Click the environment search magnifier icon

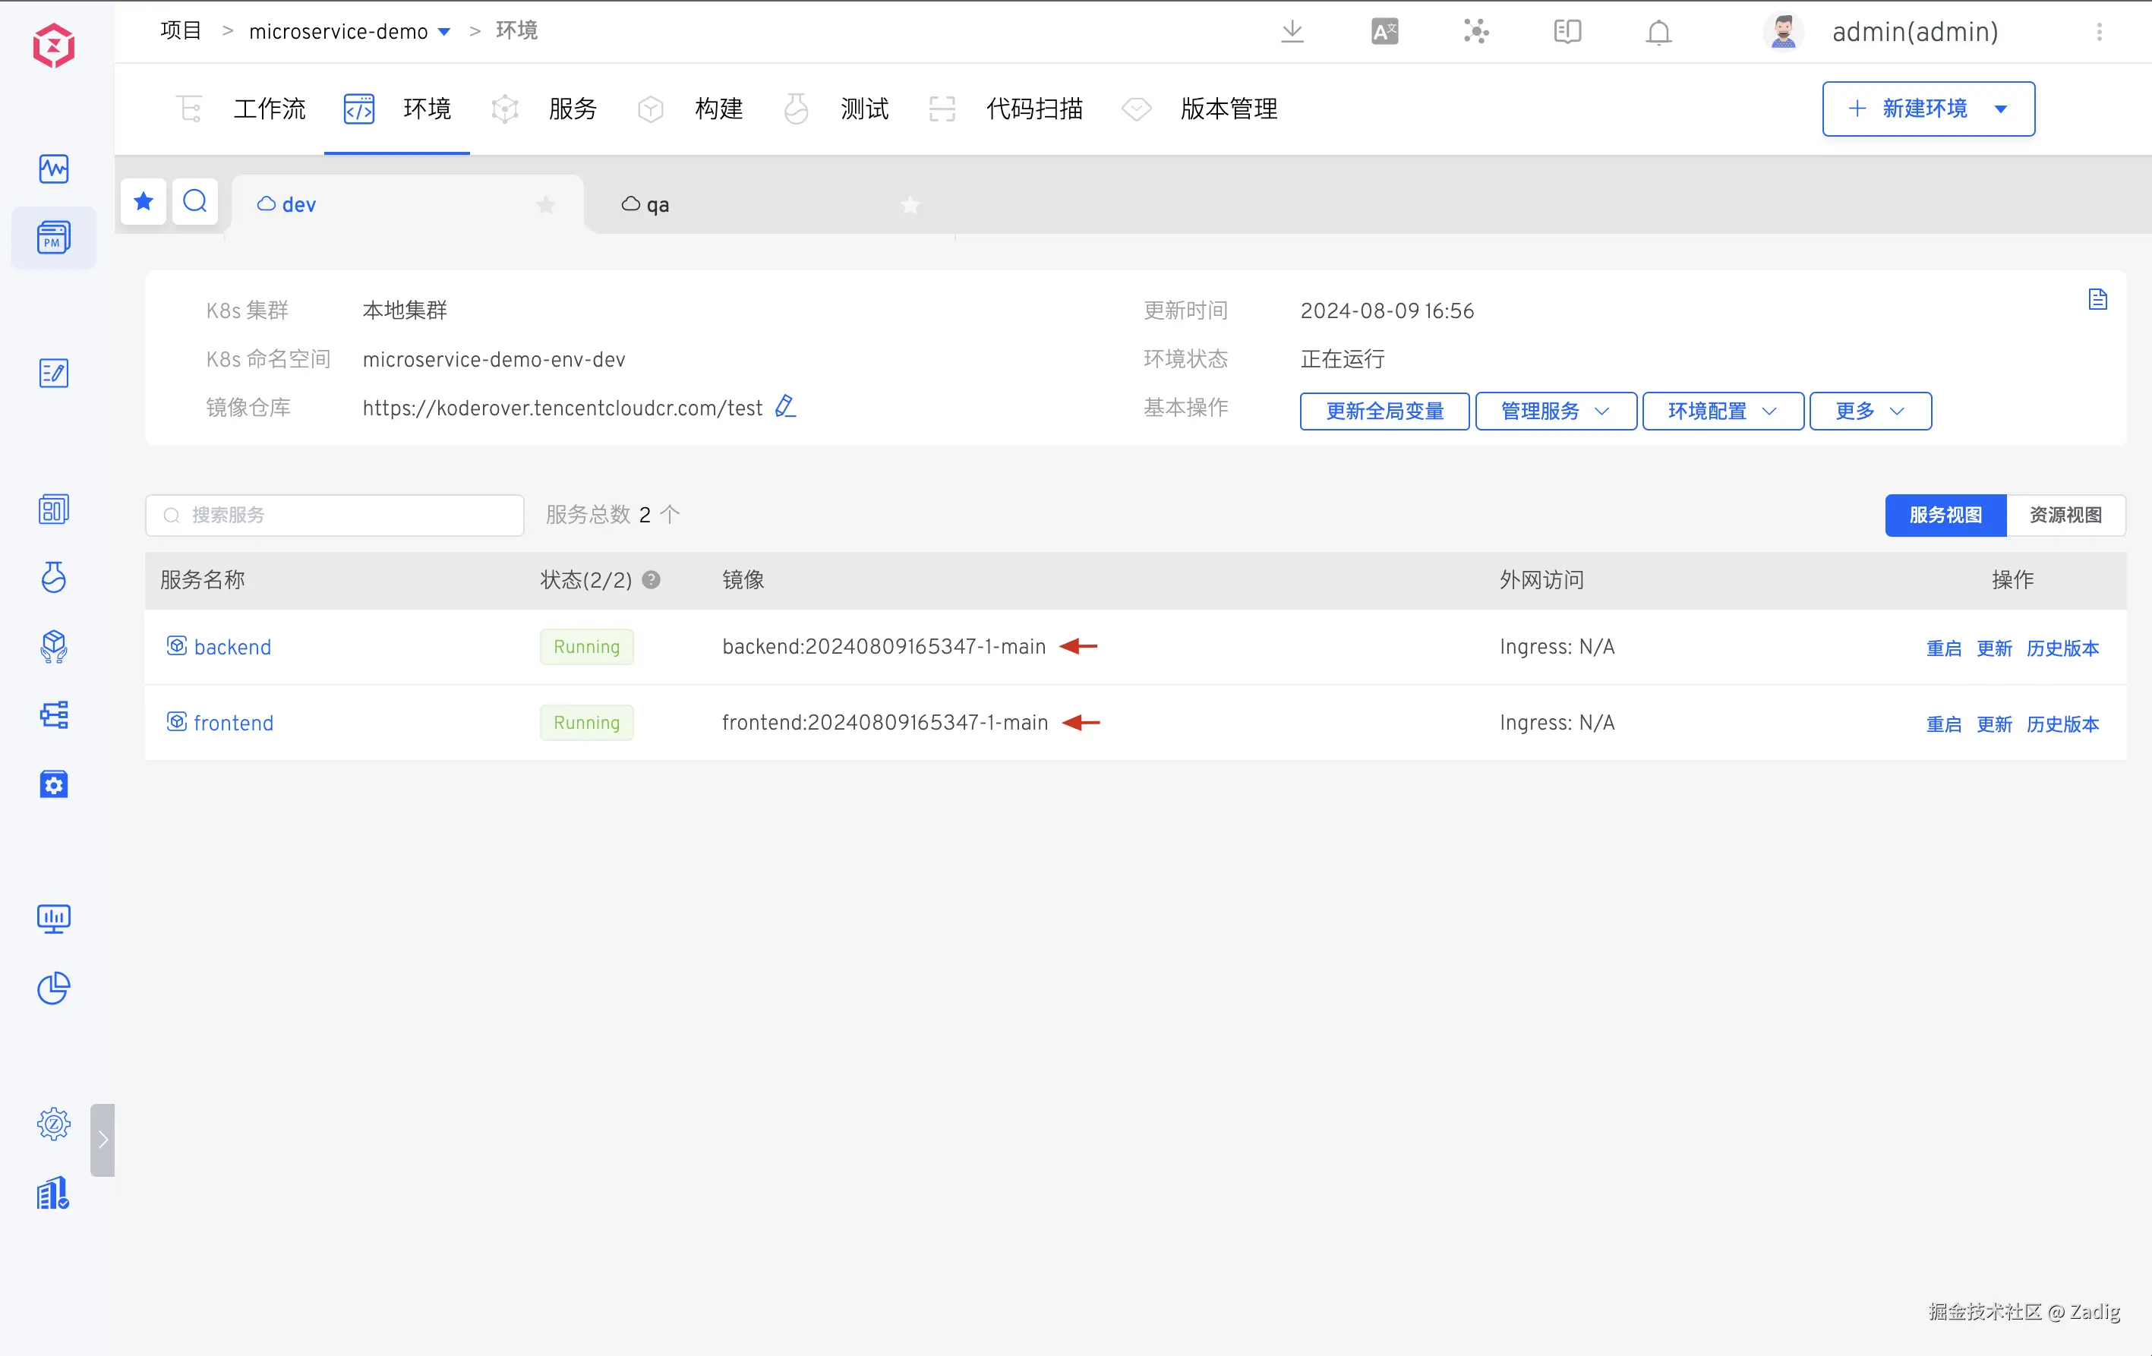[x=195, y=202]
